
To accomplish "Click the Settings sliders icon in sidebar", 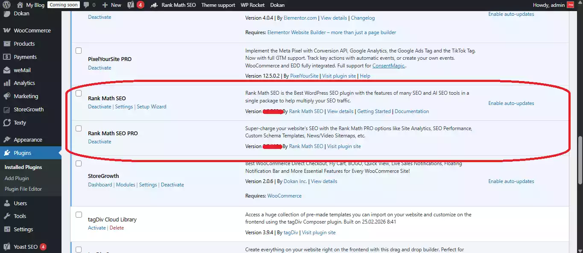I will tap(7, 230).
